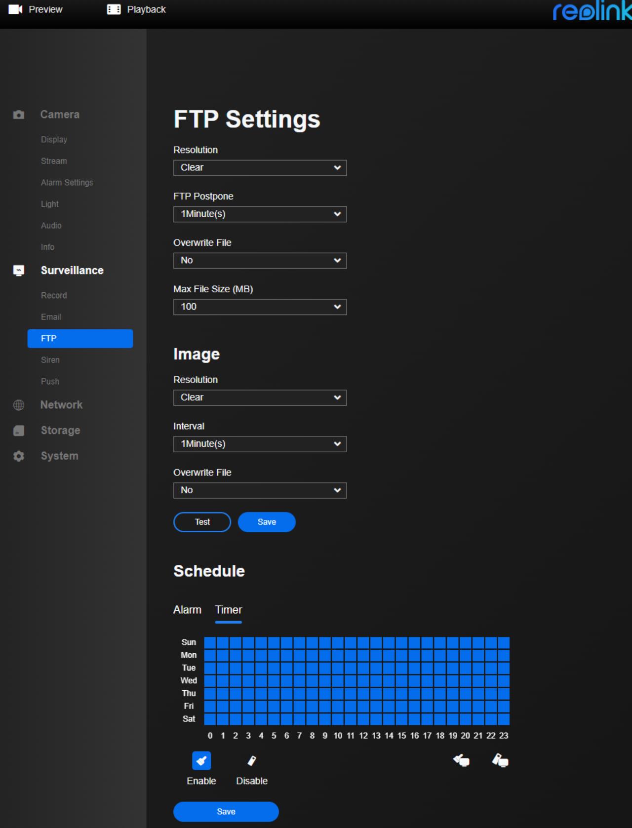Image resolution: width=632 pixels, height=828 pixels.
Task: Open the Image Interval dropdown
Action: (260, 444)
